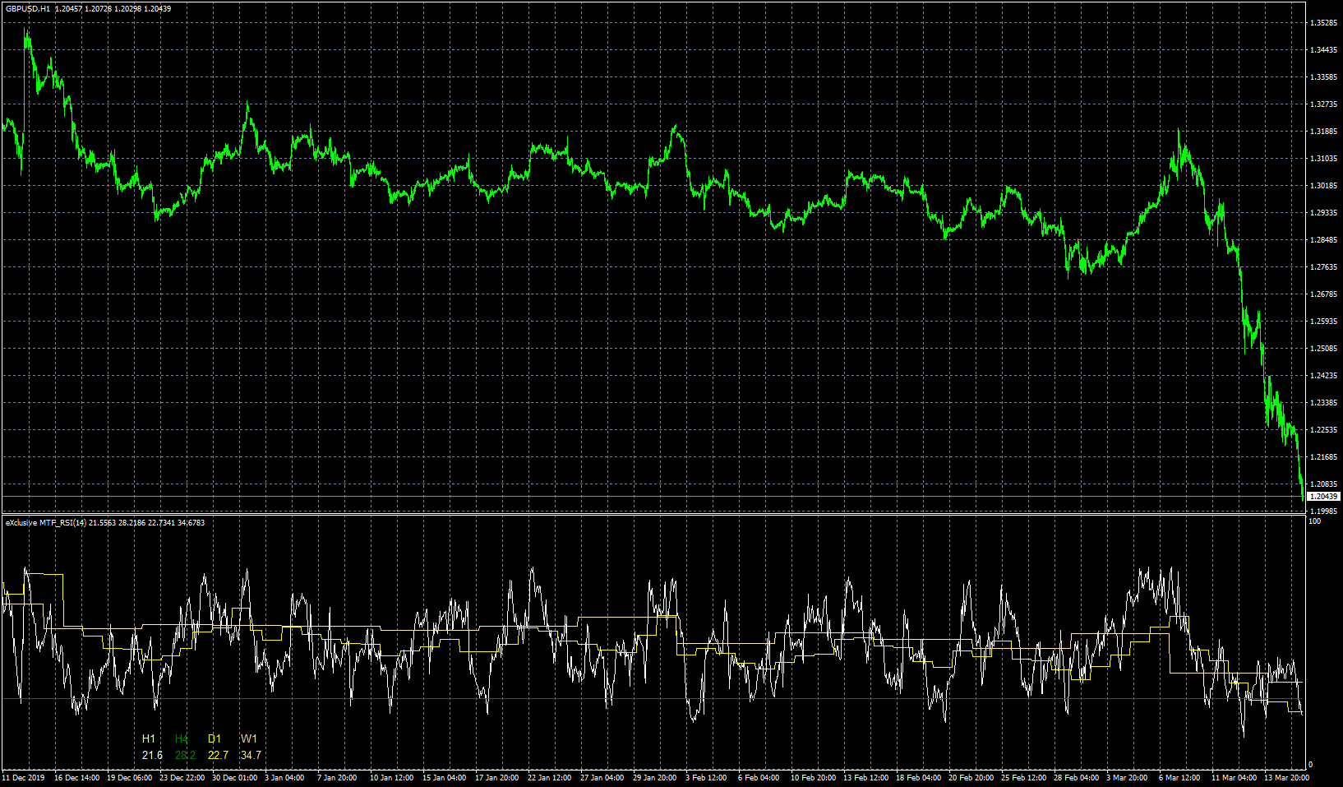The image size is (1343, 787).
Task: Click time axis label 7 Jan 20:00
Action: pyautogui.click(x=337, y=777)
